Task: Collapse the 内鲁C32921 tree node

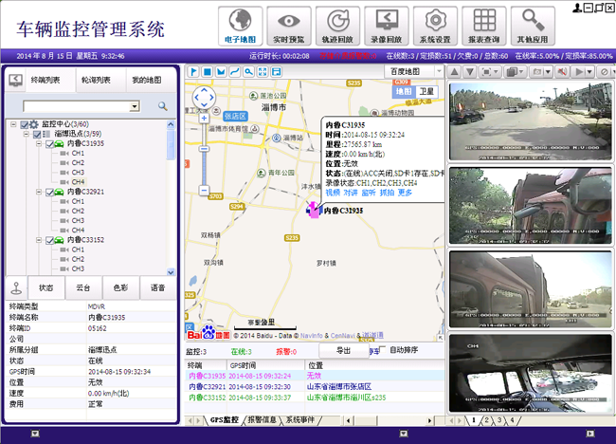Action: tap(39, 192)
